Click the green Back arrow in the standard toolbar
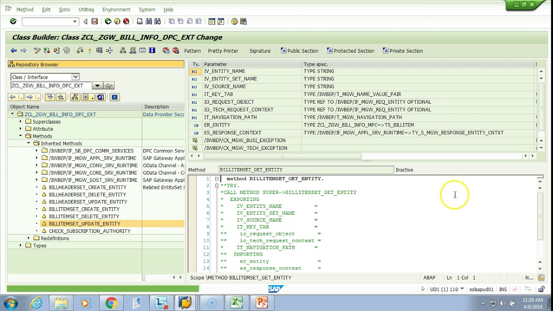The image size is (553, 311). tap(108, 21)
